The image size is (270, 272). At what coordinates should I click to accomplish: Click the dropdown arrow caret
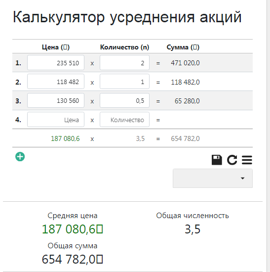243,179
